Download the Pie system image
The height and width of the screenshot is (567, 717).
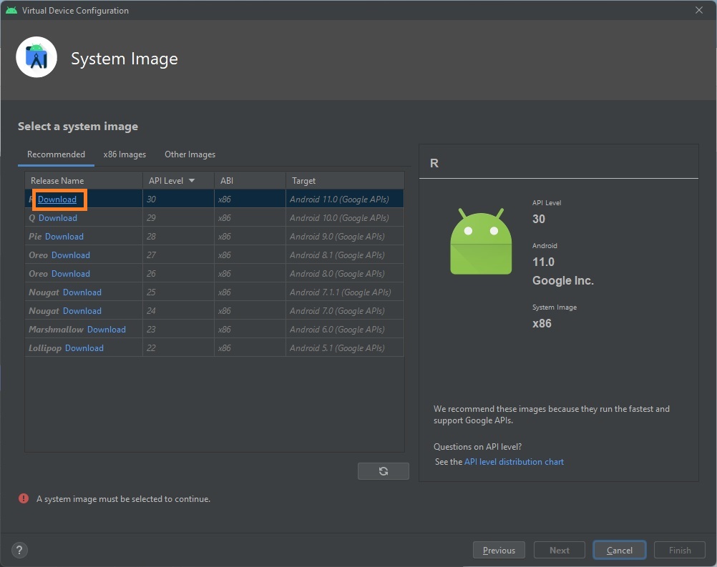64,236
